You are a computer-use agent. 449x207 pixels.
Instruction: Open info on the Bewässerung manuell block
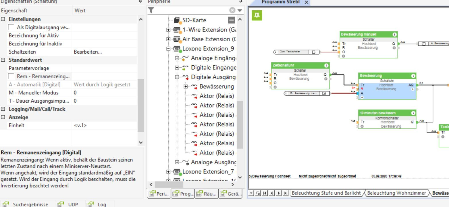394,34
